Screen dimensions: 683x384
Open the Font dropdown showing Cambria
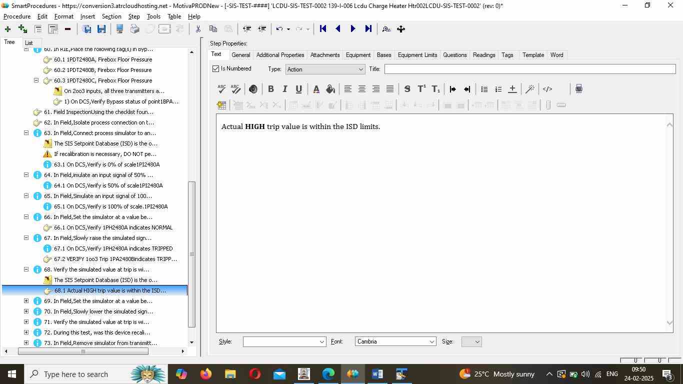(x=395, y=341)
